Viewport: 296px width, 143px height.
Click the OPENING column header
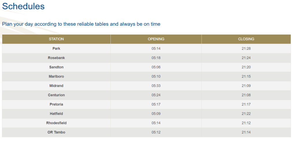(156, 39)
